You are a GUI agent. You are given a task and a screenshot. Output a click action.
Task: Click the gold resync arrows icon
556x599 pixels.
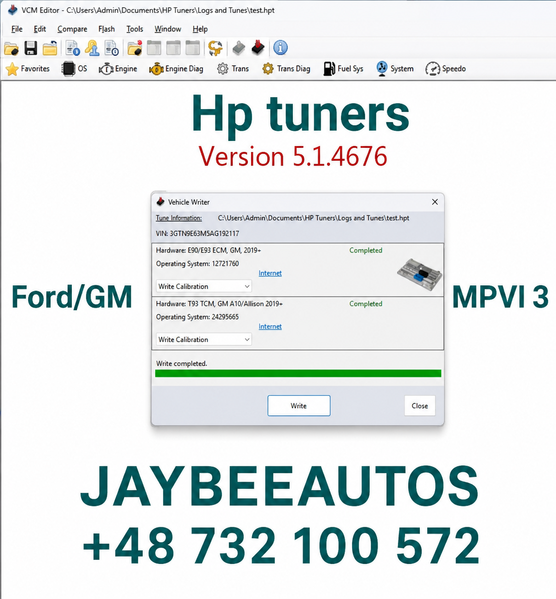(x=215, y=48)
